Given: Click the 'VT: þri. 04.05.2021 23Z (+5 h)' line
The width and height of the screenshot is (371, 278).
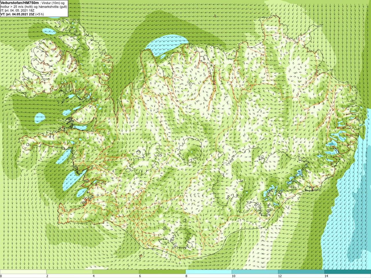Looking at the screenshot, I should pyautogui.click(x=22, y=14).
